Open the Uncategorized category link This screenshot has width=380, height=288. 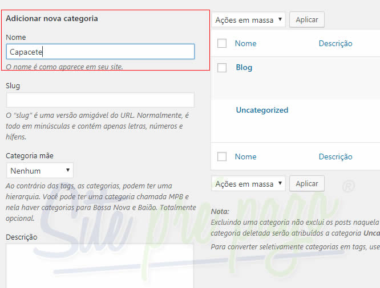click(262, 110)
